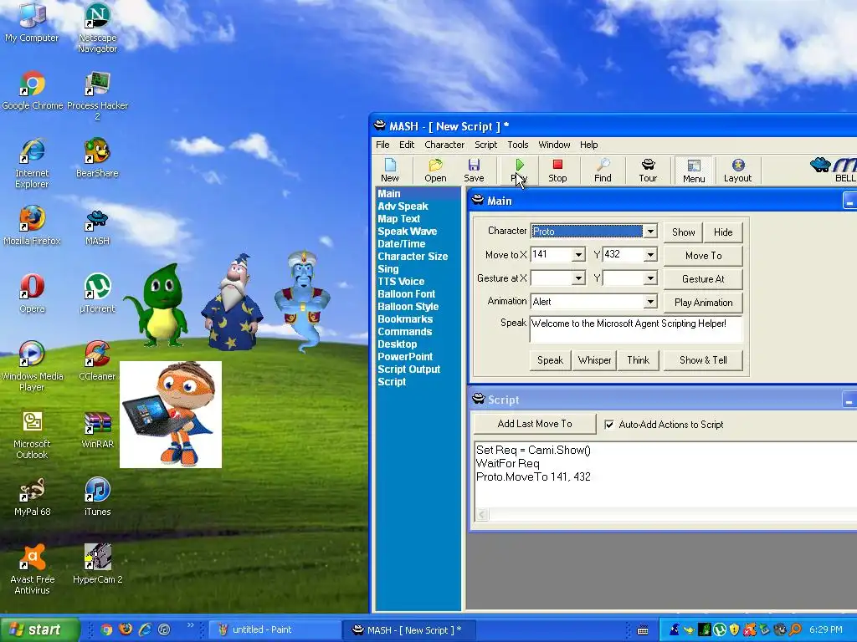The height and width of the screenshot is (642, 857).
Task: Switch to untitled - Paint taskbar window
Action: coord(275,630)
